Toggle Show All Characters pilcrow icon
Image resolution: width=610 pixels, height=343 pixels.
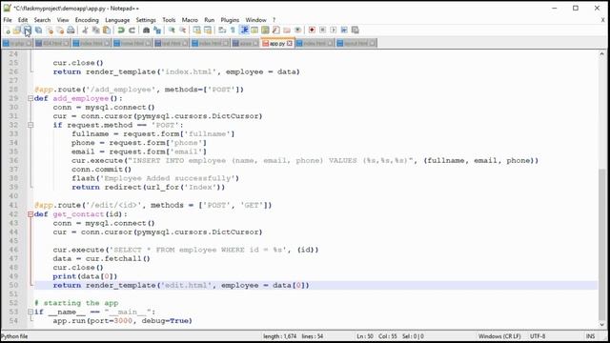click(x=233, y=30)
